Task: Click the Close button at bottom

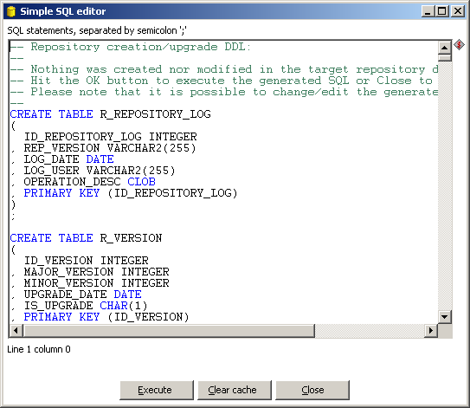Action: point(312,390)
